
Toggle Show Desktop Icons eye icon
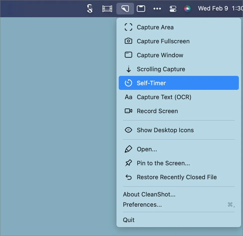(x=128, y=130)
